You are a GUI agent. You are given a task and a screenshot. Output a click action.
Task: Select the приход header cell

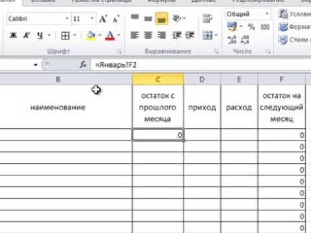point(202,107)
